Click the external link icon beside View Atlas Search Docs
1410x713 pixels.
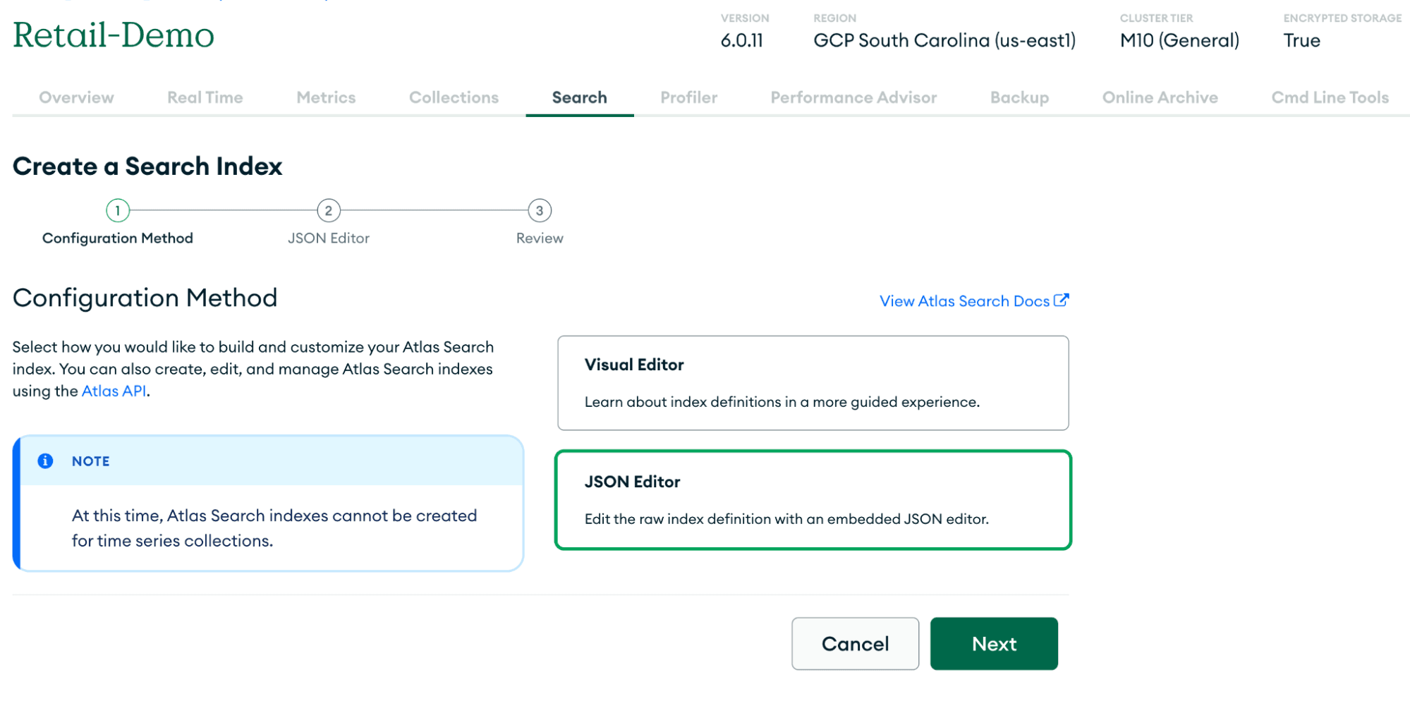click(1062, 300)
